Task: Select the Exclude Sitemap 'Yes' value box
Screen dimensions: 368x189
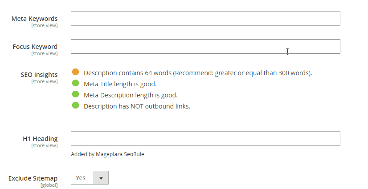Action: (82, 178)
